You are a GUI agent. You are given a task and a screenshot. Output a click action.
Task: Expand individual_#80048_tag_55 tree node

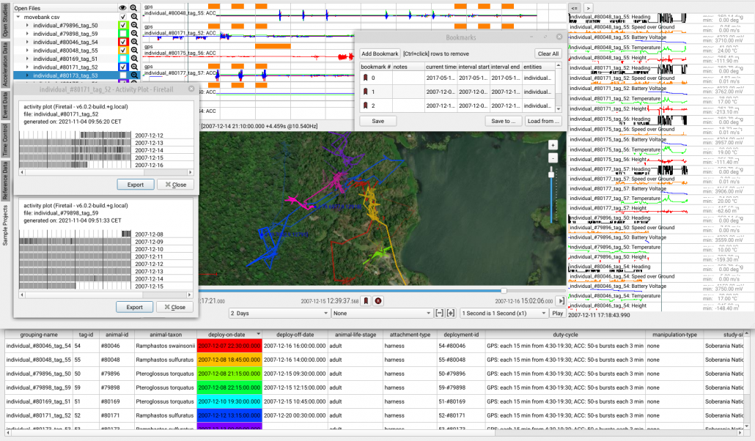[27, 51]
